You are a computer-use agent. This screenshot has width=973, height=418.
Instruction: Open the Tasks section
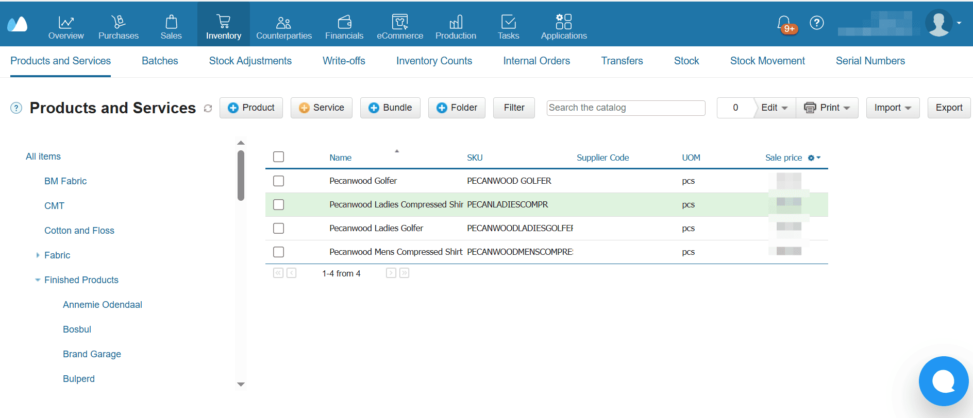(508, 27)
